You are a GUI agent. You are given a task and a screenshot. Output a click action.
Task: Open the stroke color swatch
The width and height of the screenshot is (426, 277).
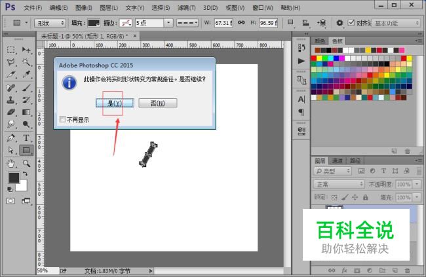point(126,23)
